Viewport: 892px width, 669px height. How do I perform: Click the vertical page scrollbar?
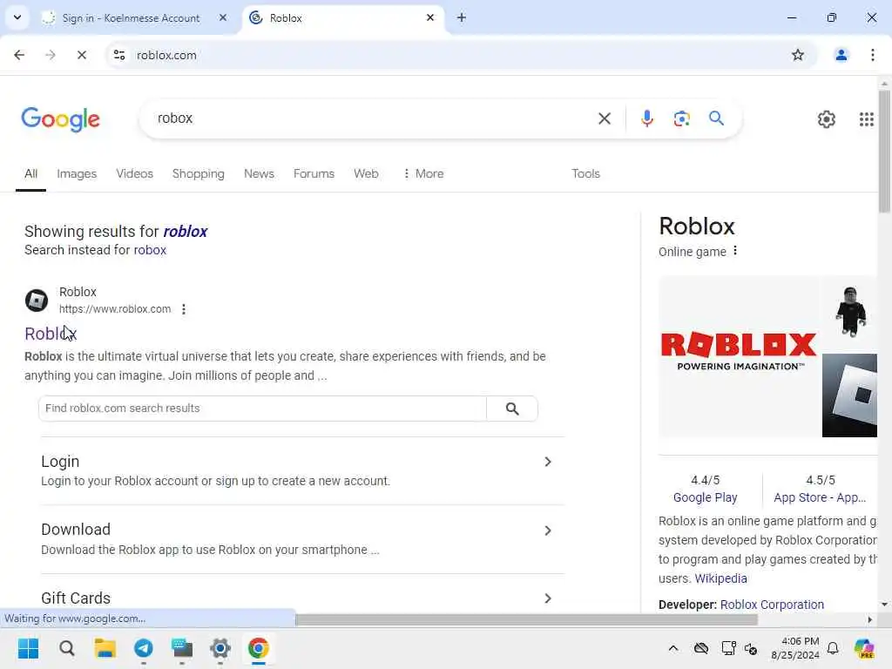point(884,151)
